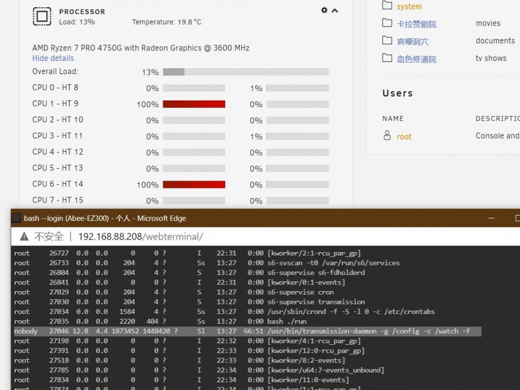520x390 pixels.
Task: Click the 'tv shows' share description
Action: [x=491, y=58]
